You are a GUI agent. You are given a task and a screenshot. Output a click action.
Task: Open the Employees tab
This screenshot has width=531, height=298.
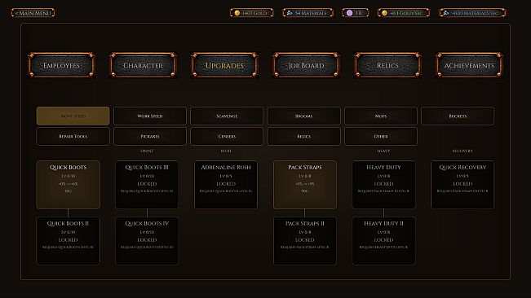[x=62, y=65]
